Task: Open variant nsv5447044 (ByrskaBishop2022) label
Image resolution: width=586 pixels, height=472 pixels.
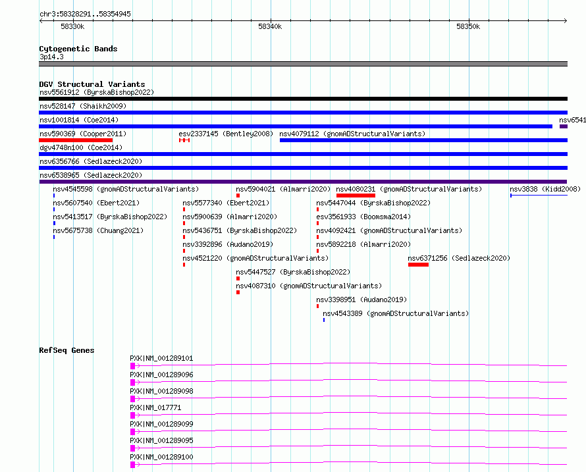Action: (373, 203)
